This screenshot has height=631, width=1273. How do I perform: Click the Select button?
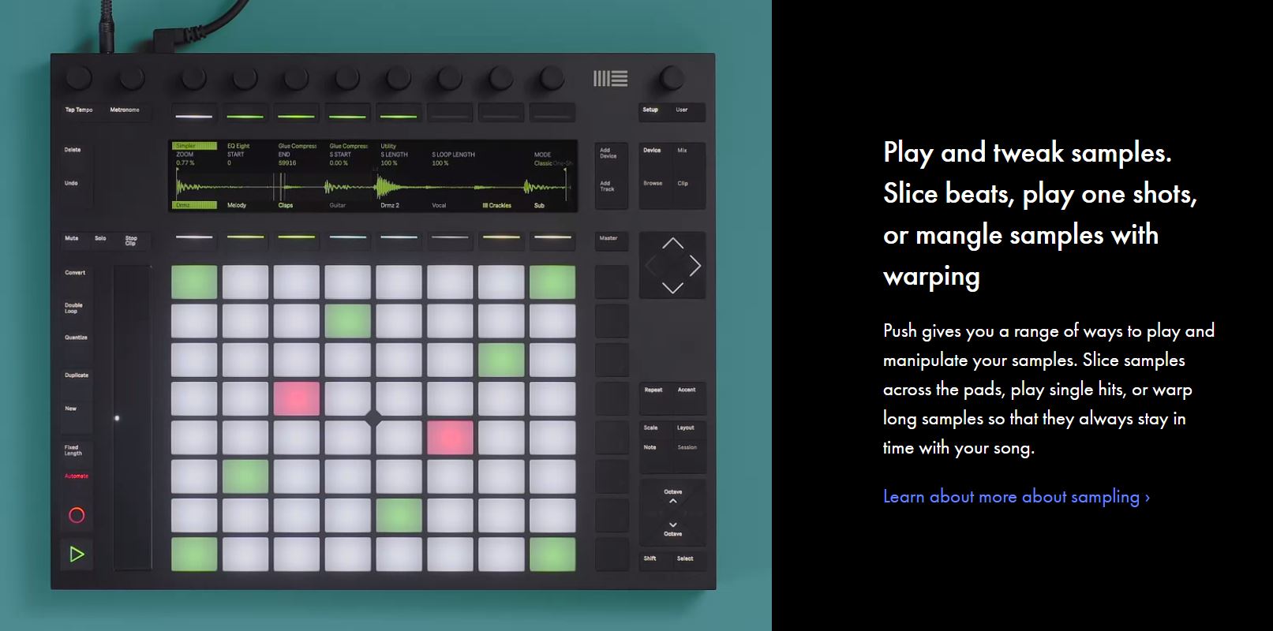click(x=685, y=558)
